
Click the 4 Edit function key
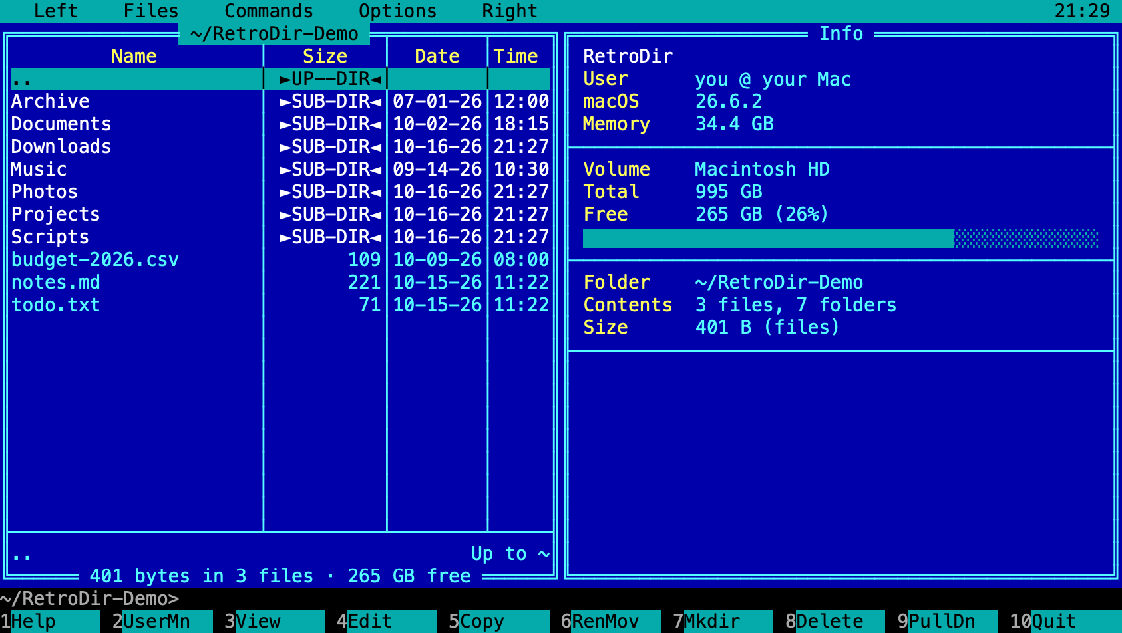(x=387, y=622)
